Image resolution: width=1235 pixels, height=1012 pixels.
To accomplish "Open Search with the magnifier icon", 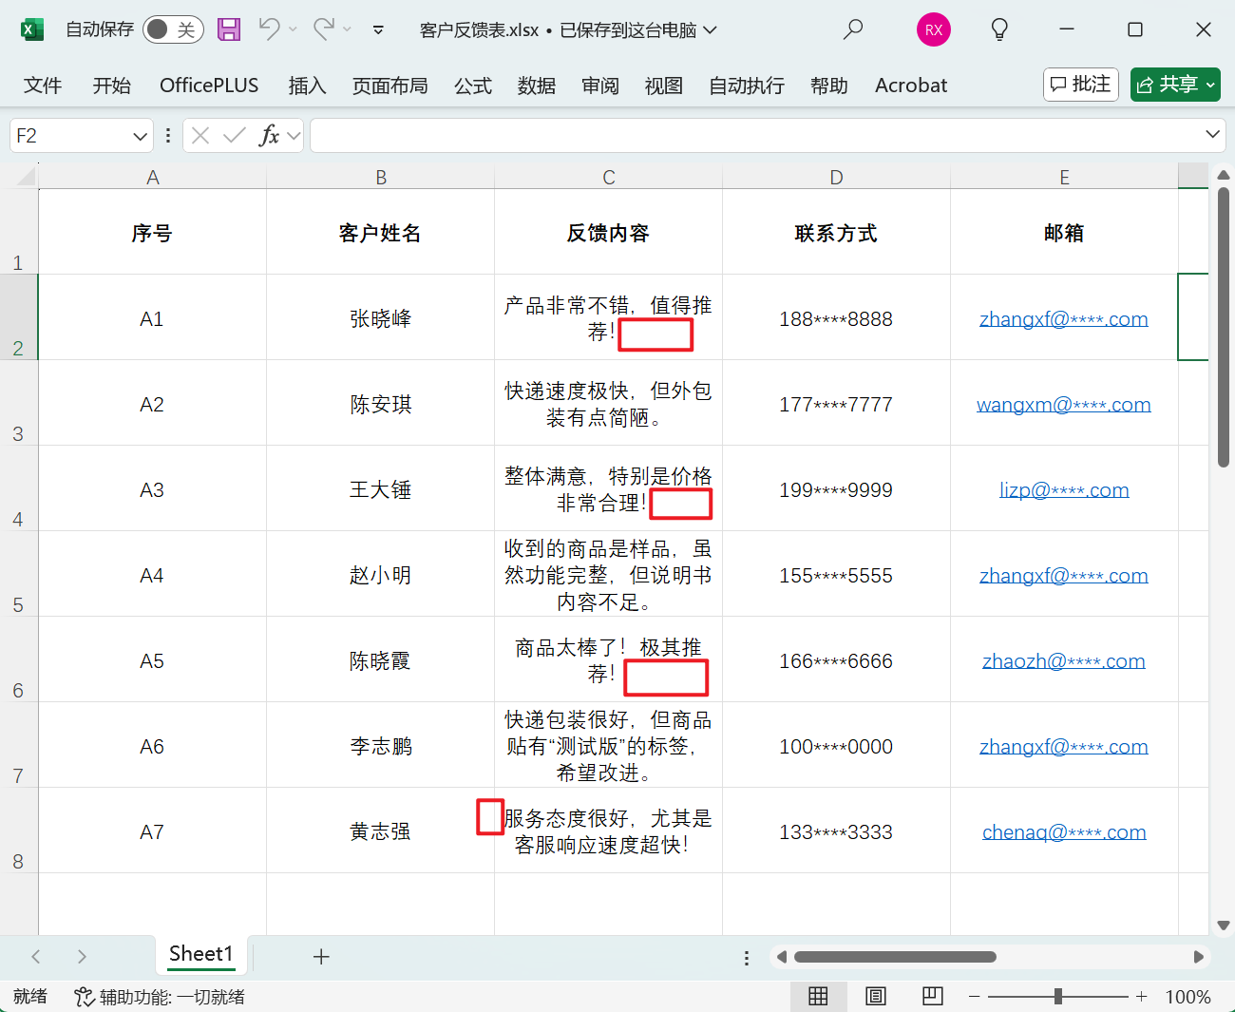I will [852, 29].
